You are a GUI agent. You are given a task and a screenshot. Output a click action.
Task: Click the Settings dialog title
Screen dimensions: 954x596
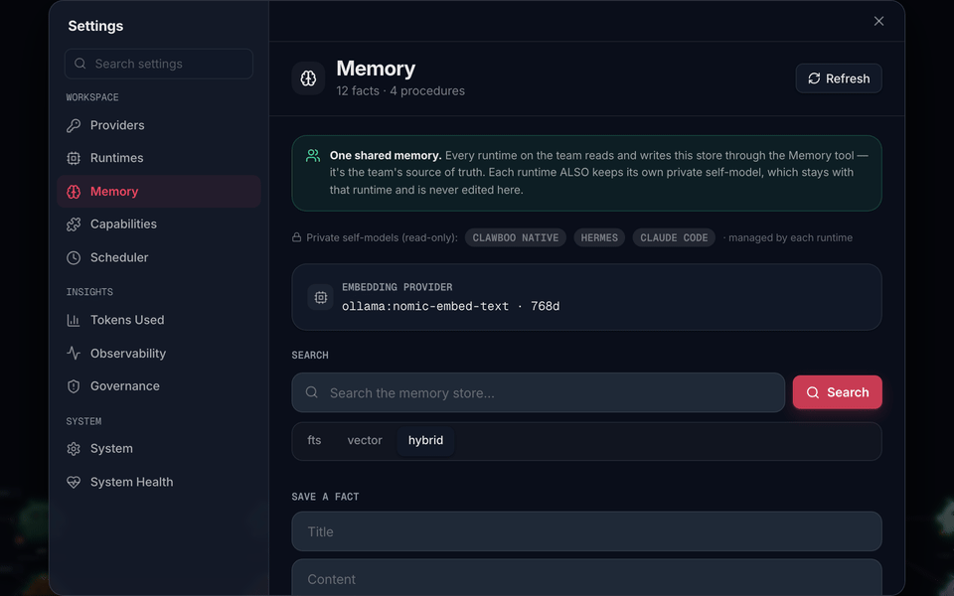(95, 26)
